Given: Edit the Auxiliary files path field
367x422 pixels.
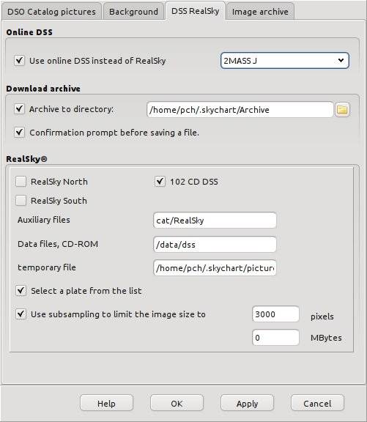Looking at the screenshot, I should coord(215,221).
